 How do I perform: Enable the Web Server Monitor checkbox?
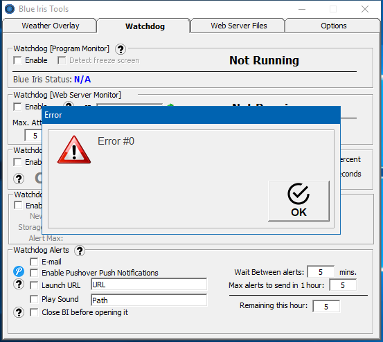tap(17, 107)
